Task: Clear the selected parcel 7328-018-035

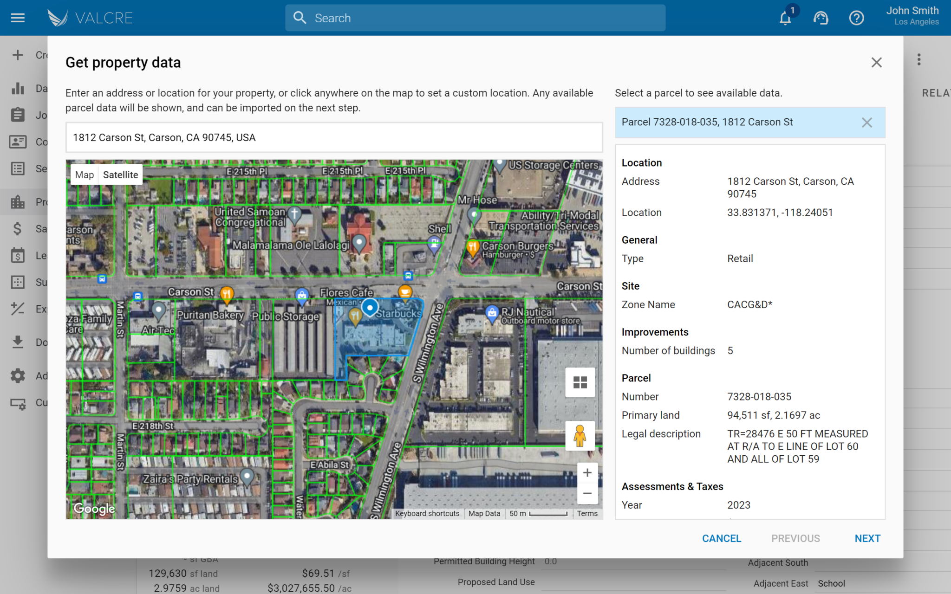Action: [x=866, y=123]
